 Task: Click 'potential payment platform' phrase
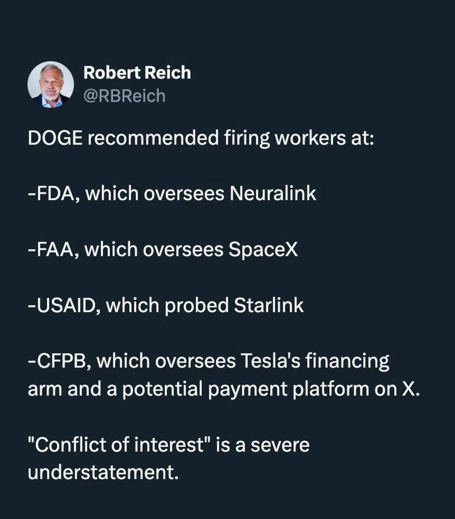[245, 389]
